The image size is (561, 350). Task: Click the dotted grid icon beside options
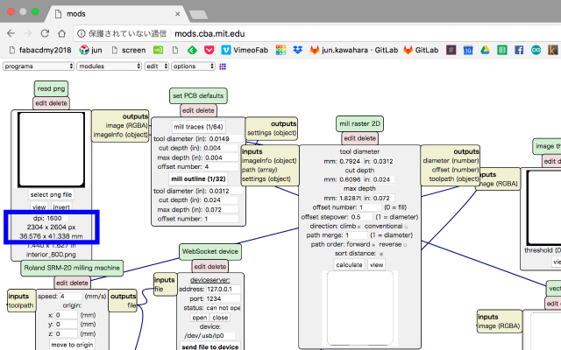point(223,66)
